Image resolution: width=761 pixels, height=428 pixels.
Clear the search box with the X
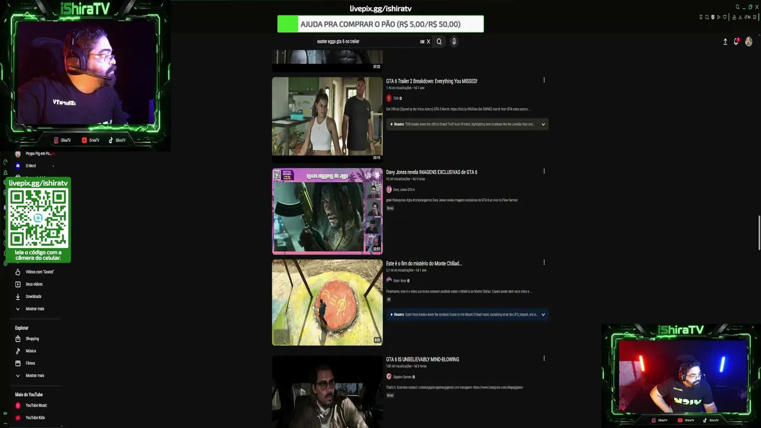(428, 42)
